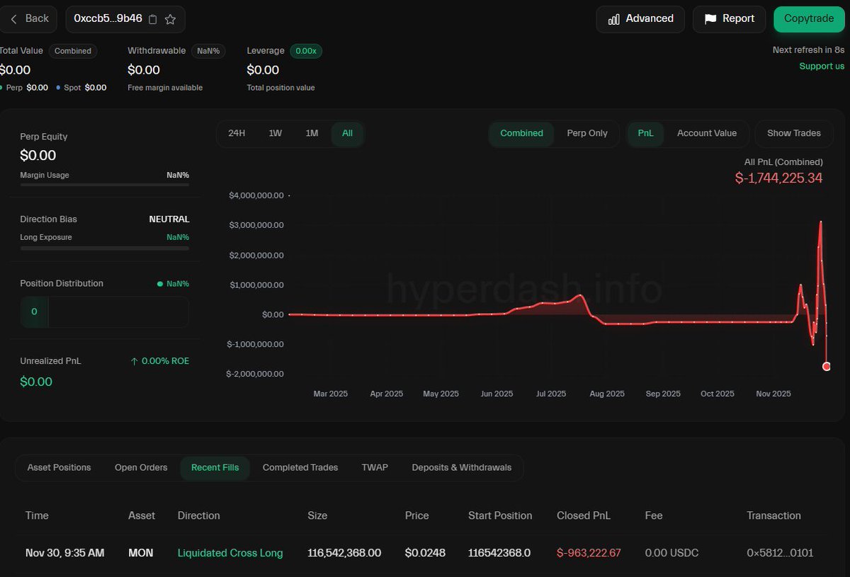
Task: Open Deposits & Withdrawals tab
Action: 461,467
